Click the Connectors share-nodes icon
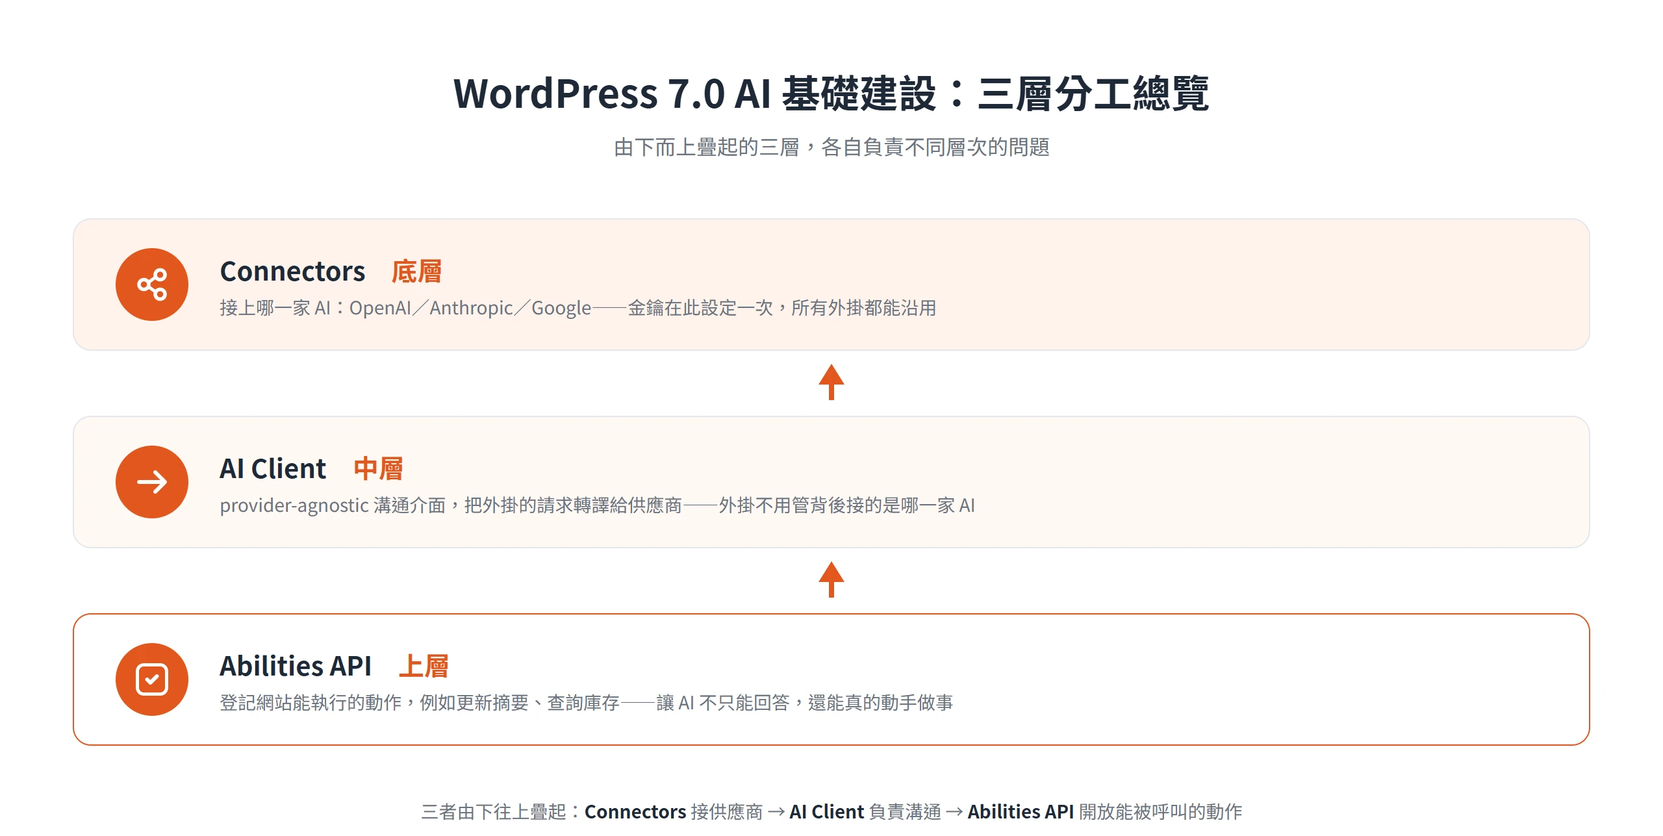This screenshot has height=836, width=1663. tap(152, 285)
